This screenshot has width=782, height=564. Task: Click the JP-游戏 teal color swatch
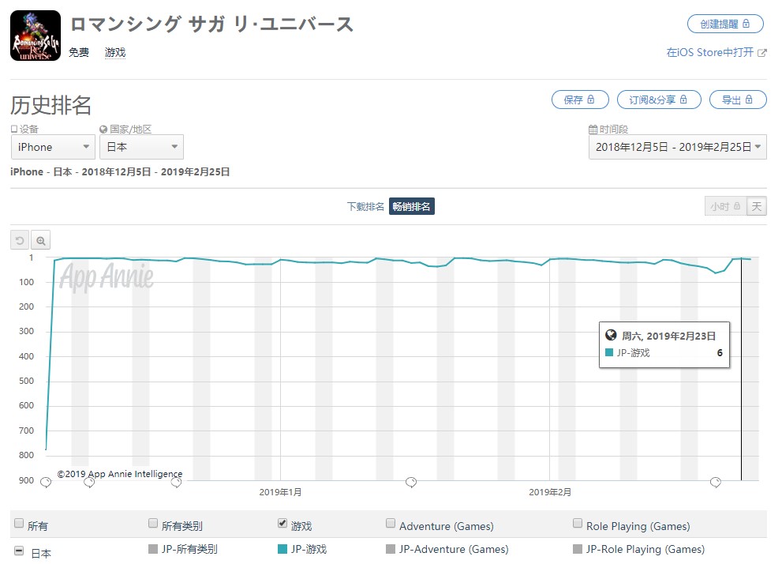pyautogui.click(x=282, y=549)
